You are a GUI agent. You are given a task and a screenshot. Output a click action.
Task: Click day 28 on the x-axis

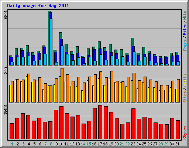[161, 144]
